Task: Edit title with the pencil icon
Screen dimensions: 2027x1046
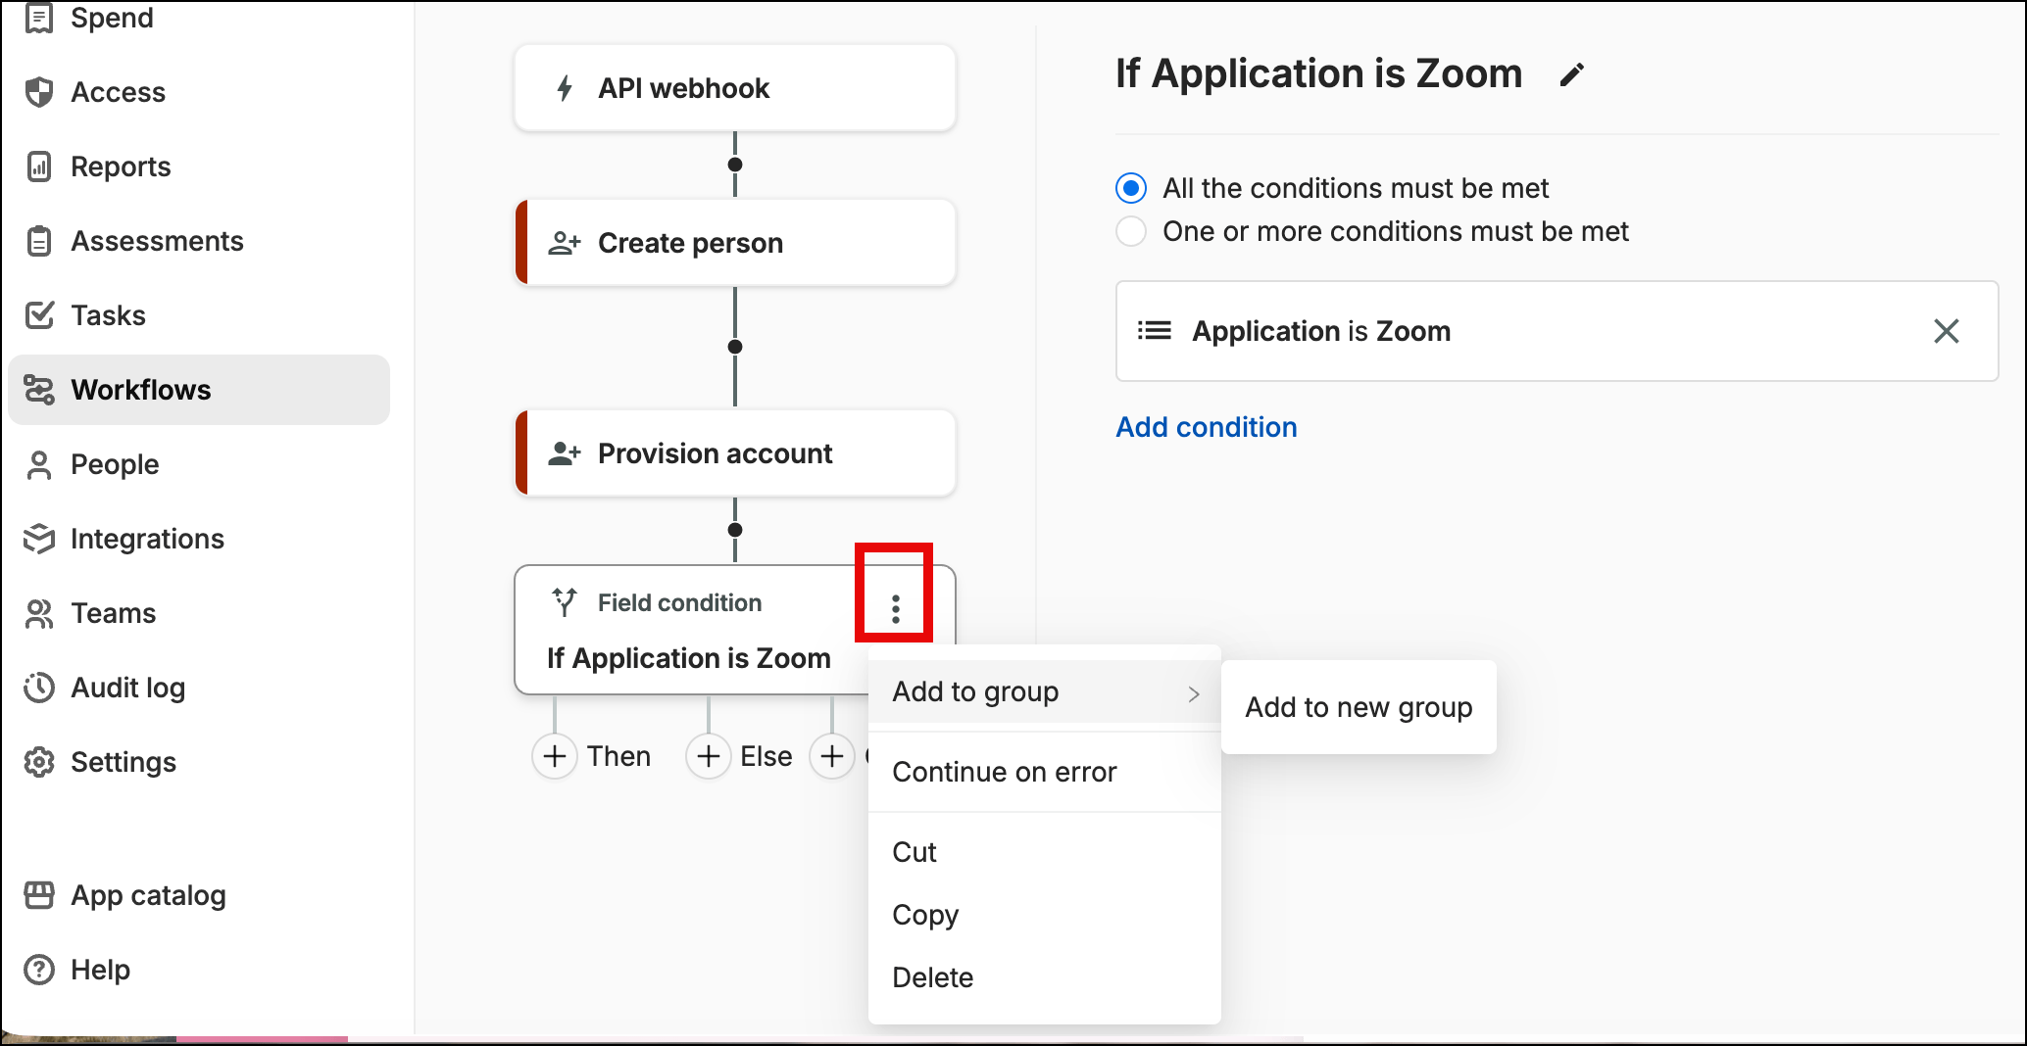Action: (1571, 75)
